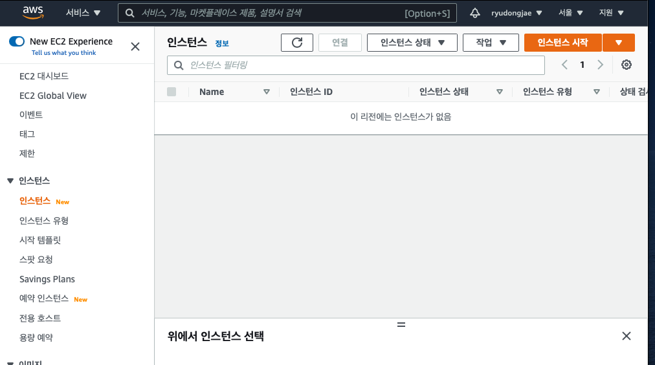655x365 pixels.
Task: Open the 서울 region selector
Action: pos(571,13)
